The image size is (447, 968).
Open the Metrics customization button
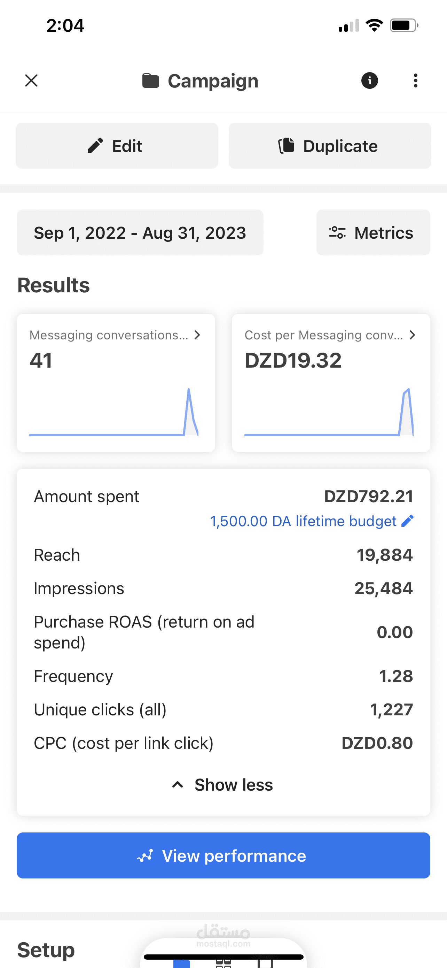(x=373, y=233)
